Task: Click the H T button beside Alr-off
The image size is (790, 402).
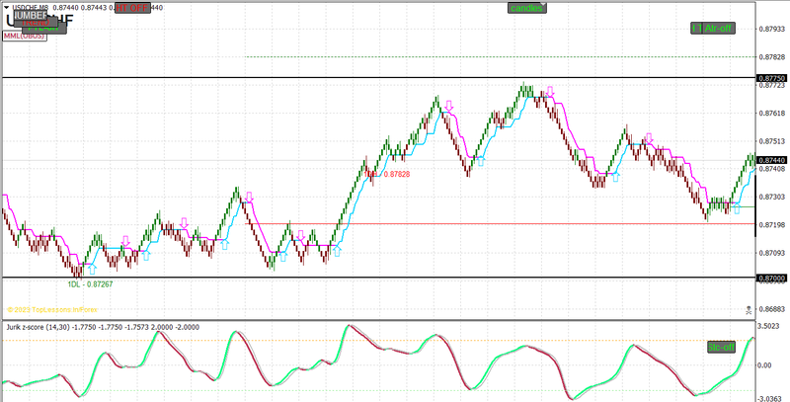Action: [x=696, y=29]
